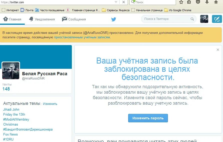Click the browser Поиск search field
This screenshot has width=223, height=142.
pos(153,2)
